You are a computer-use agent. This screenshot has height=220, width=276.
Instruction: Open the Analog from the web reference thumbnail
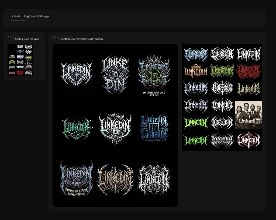click(x=20, y=60)
